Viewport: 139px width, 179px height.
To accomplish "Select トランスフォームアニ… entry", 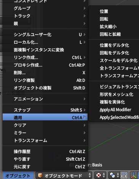I will coord(114,76).
